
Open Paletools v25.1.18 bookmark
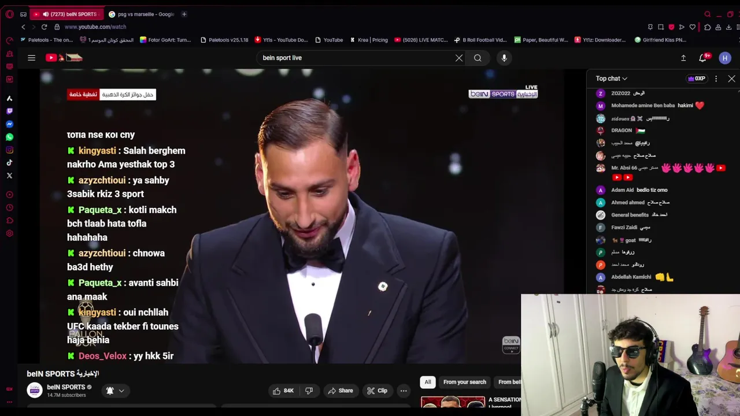click(224, 40)
